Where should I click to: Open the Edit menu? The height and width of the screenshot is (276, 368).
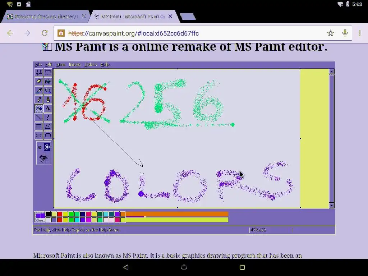[x=49, y=65]
